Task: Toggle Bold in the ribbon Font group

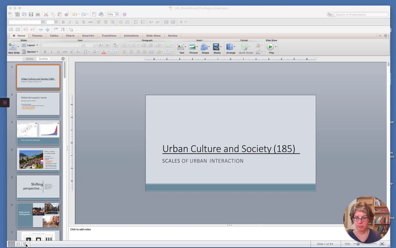Action: [45, 52]
